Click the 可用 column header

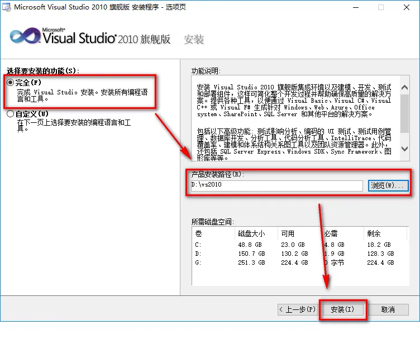pos(299,233)
